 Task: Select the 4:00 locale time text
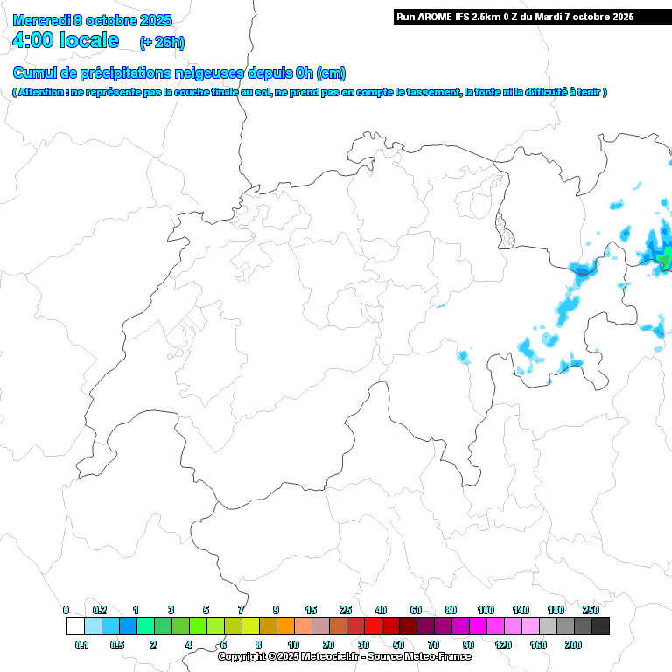pyautogui.click(x=66, y=40)
